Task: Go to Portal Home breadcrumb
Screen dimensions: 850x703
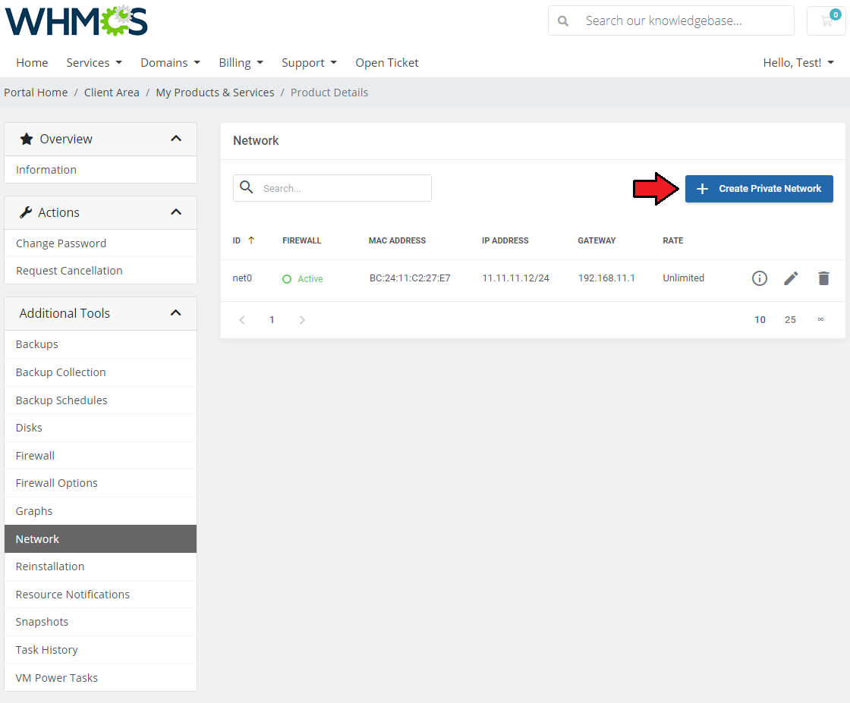Action: click(36, 93)
